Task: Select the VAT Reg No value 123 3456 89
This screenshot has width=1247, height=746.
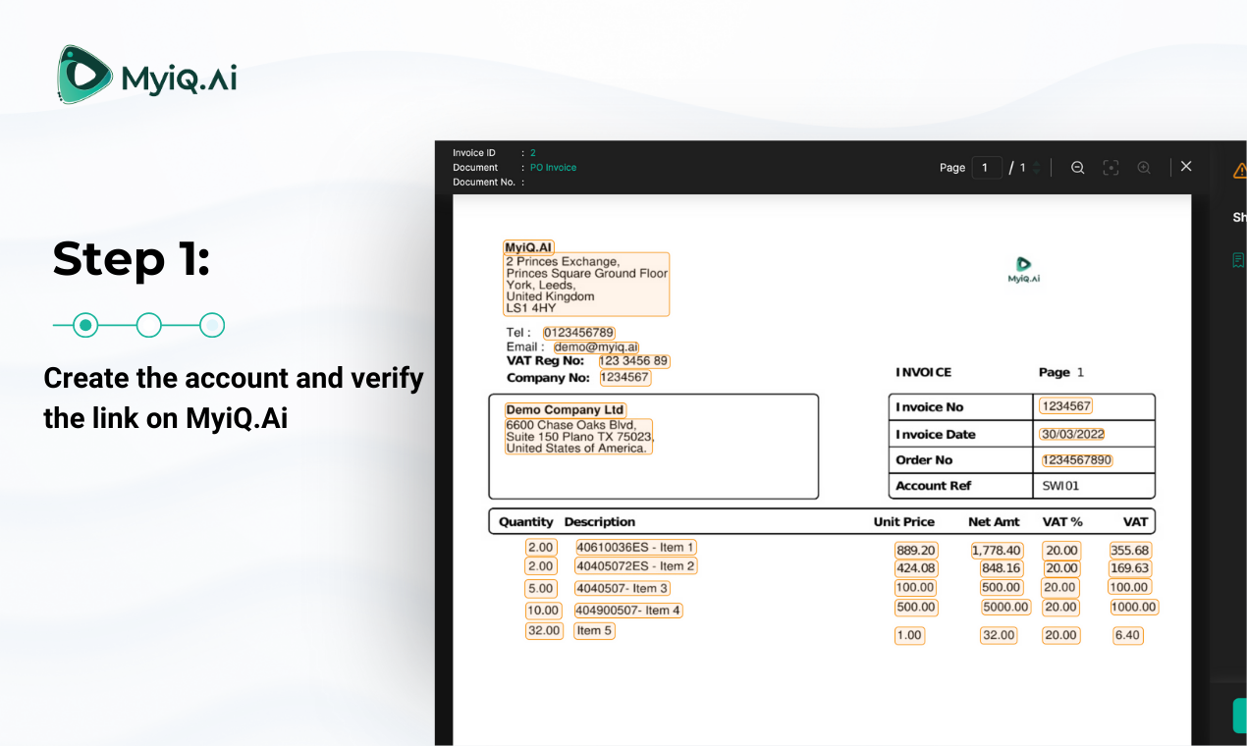Action: [634, 361]
